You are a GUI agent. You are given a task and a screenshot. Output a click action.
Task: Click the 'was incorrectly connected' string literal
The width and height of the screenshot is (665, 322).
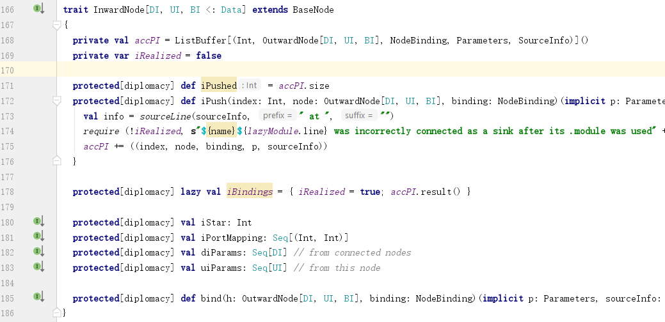coord(494,131)
